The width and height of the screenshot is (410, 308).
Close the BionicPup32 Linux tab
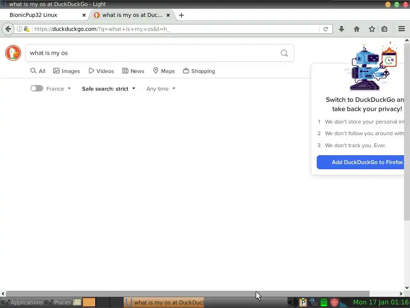[x=84, y=15]
